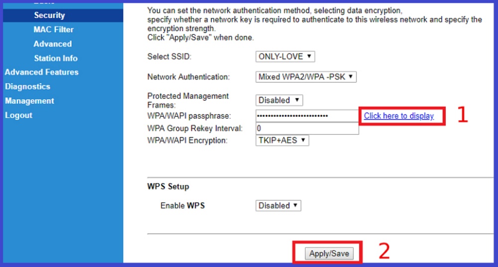Change the WPA/WAPI Encryption dropdown
The height and width of the screenshot is (267, 498).
282,140
